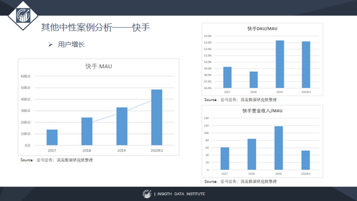Click the 50.0% axis label
Screen dimensions: 357x201
click(x=208, y=62)
